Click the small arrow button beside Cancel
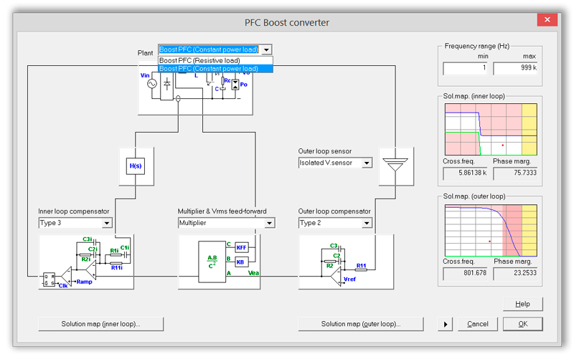574x359 pixels. [446, 325]
